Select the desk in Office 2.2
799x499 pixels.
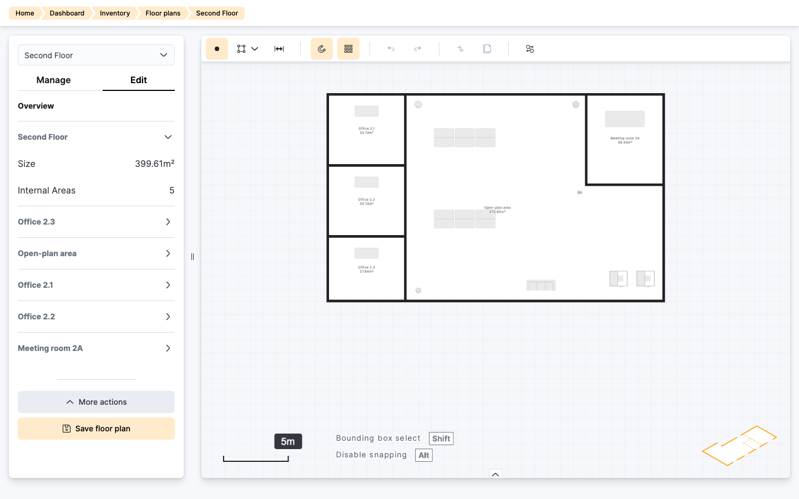point(367,182)
